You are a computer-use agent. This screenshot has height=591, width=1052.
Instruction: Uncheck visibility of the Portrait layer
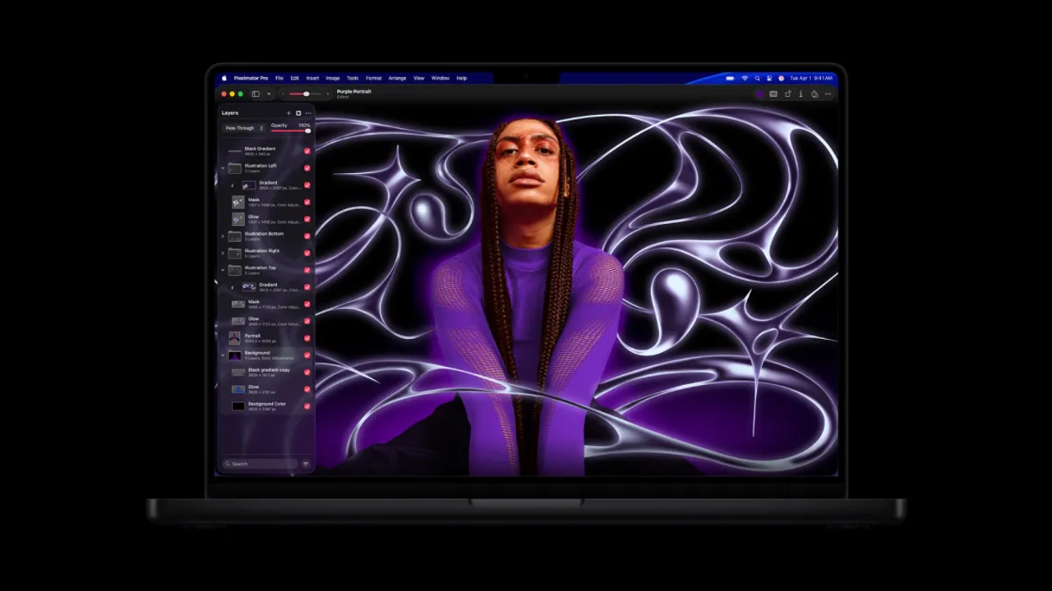click(307, 338)
